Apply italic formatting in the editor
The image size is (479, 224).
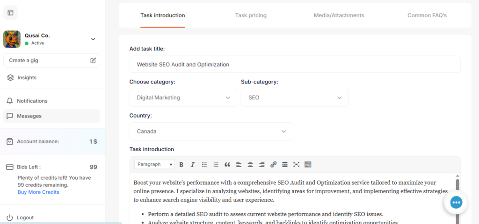[192, 164]
